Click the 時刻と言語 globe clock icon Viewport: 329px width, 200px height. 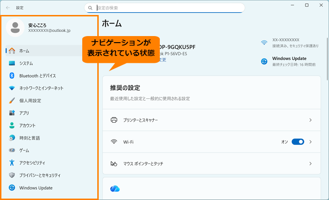tap(12, 138)
